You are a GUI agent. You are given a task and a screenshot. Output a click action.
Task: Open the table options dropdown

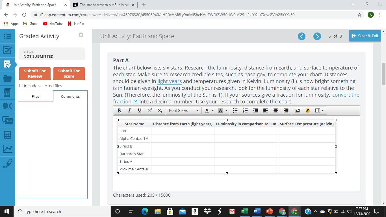coord(319,110)
